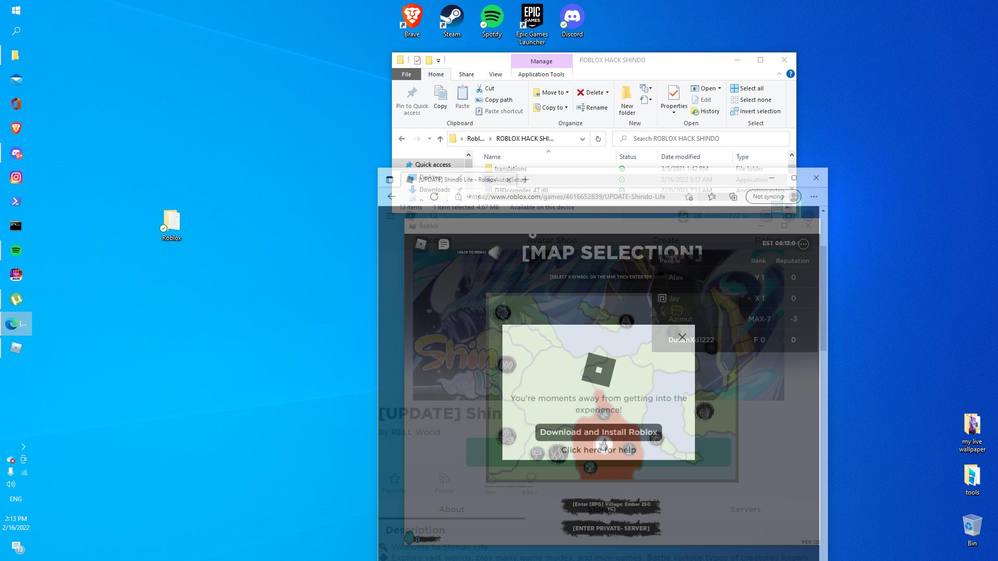Open the Delete dropdown arrow
Viewport: 998px width, 561px height.
click(x=607, y=92)
